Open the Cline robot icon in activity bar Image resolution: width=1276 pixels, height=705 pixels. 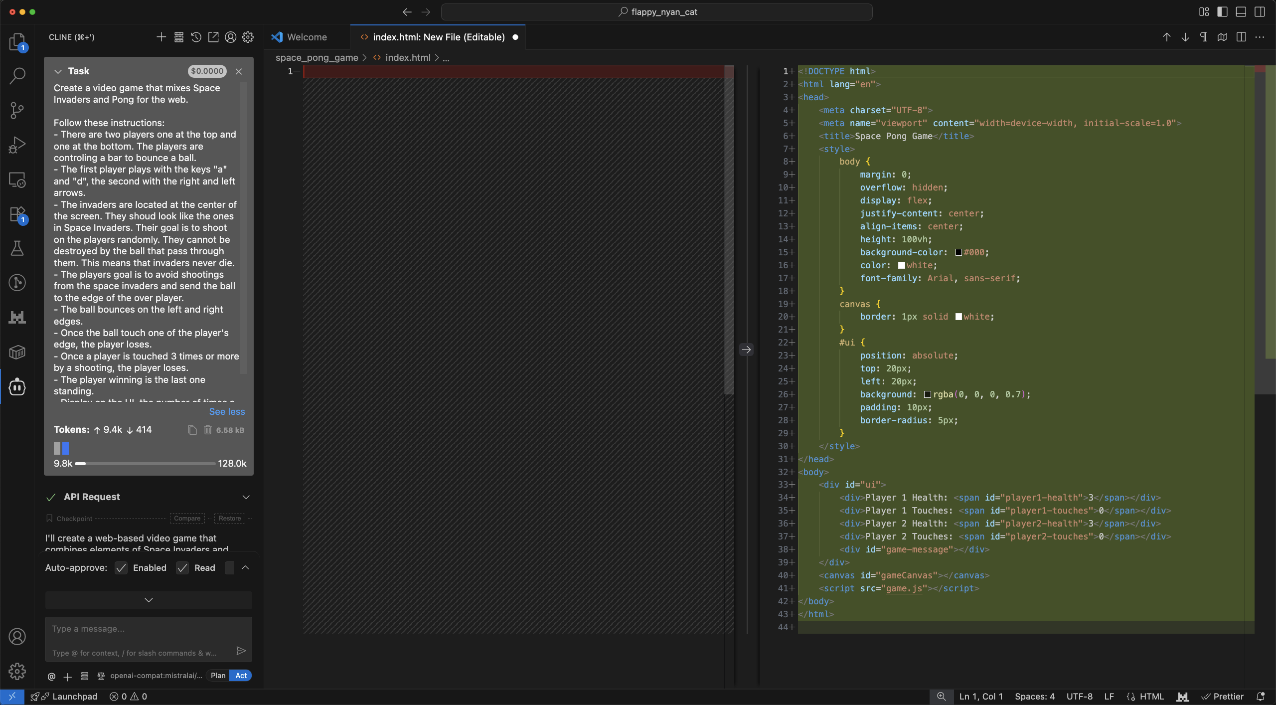(x=17, y=387)
